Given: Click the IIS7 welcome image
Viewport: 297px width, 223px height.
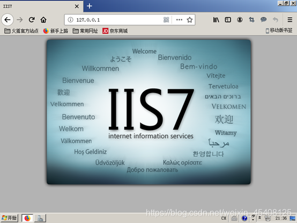Looking at the screenshot, I should coord(148,112).
